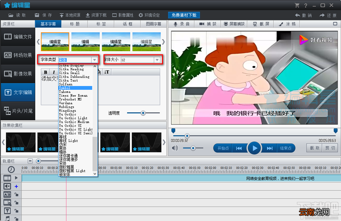Adjust the volume slider handle

(193, 148)
